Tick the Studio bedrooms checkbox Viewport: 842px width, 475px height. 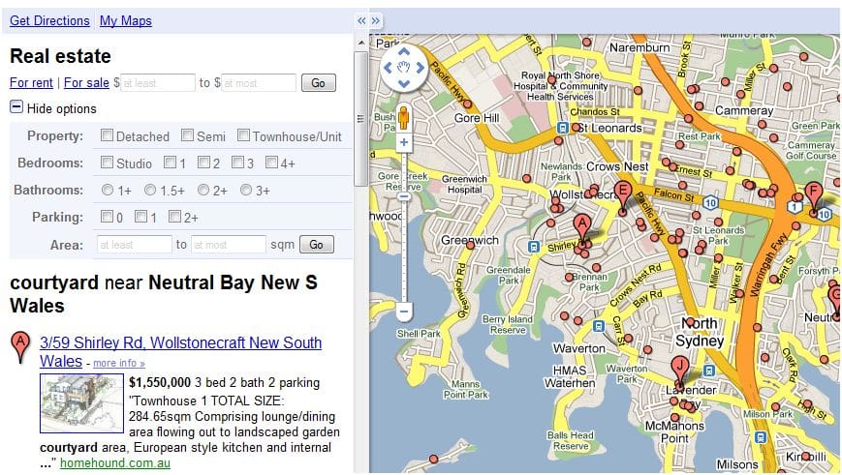pyautogui.click(x=108, y=163)
